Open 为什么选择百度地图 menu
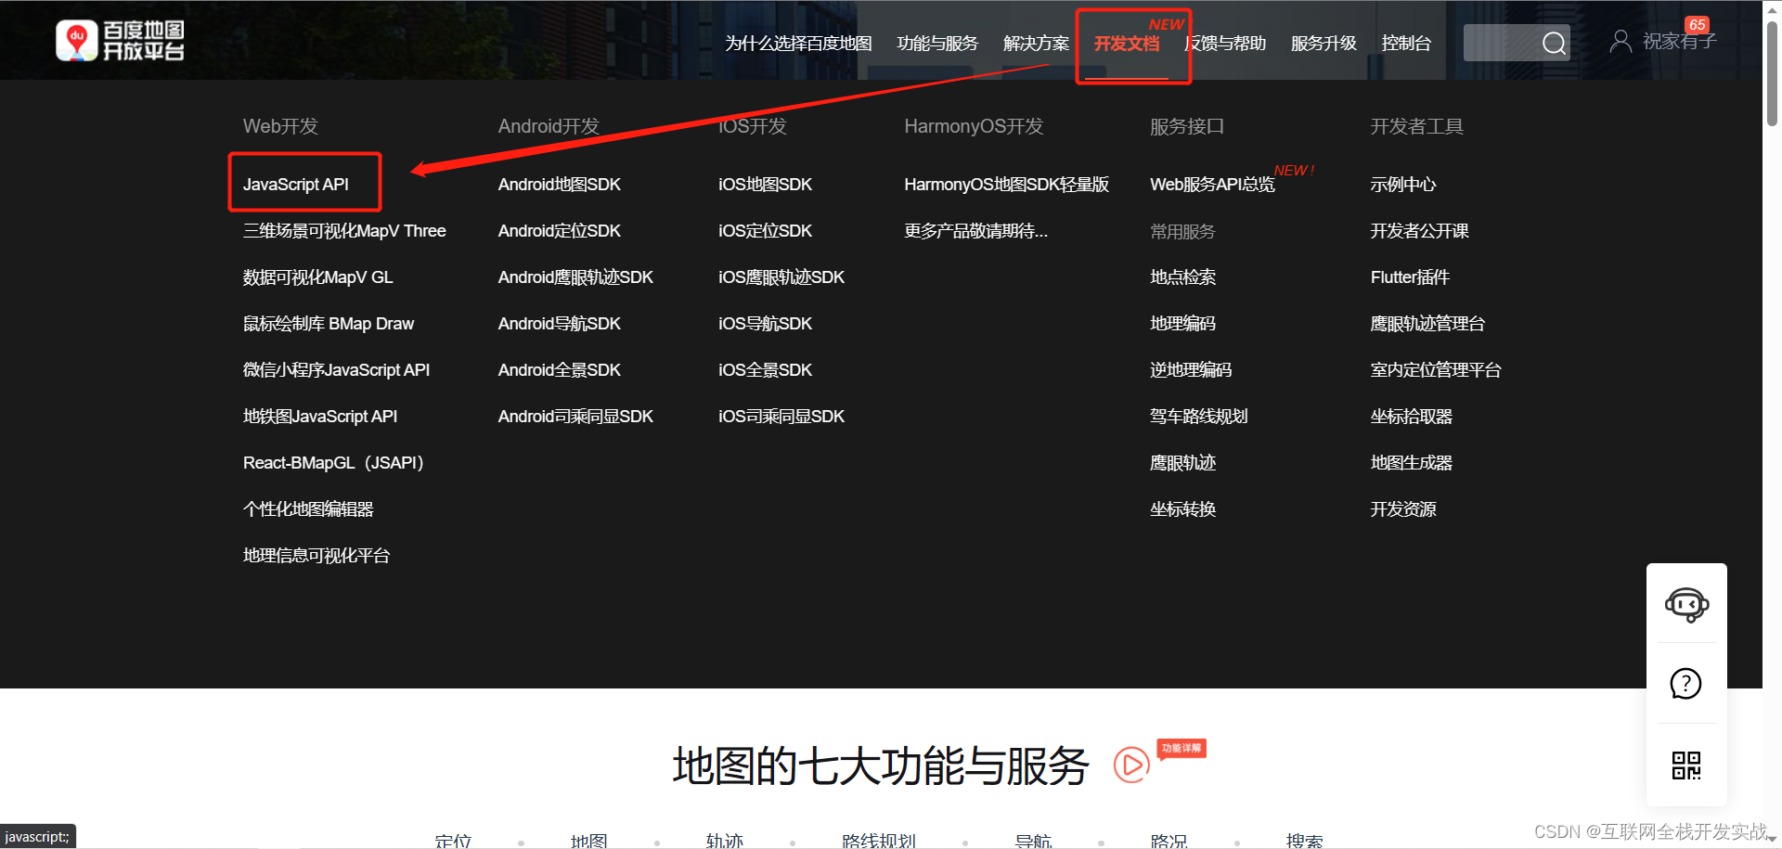 (798, 44)
